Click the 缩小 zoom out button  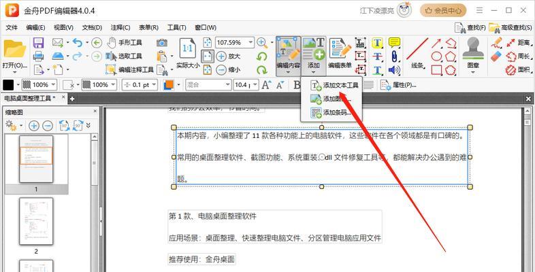(228, 69)
